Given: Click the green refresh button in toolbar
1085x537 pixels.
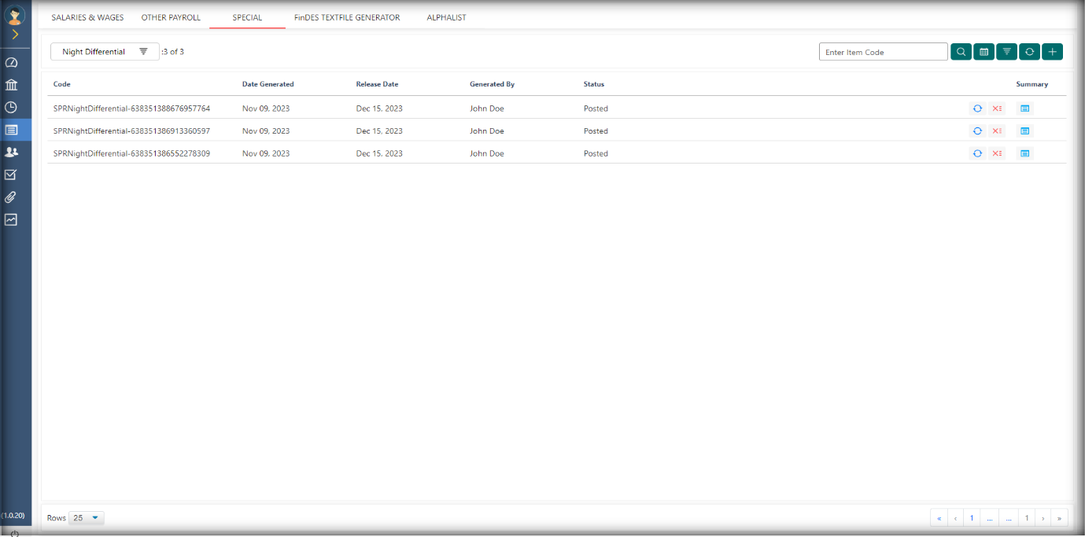Looking at the screenshot, I should [x=1029, y=52].
